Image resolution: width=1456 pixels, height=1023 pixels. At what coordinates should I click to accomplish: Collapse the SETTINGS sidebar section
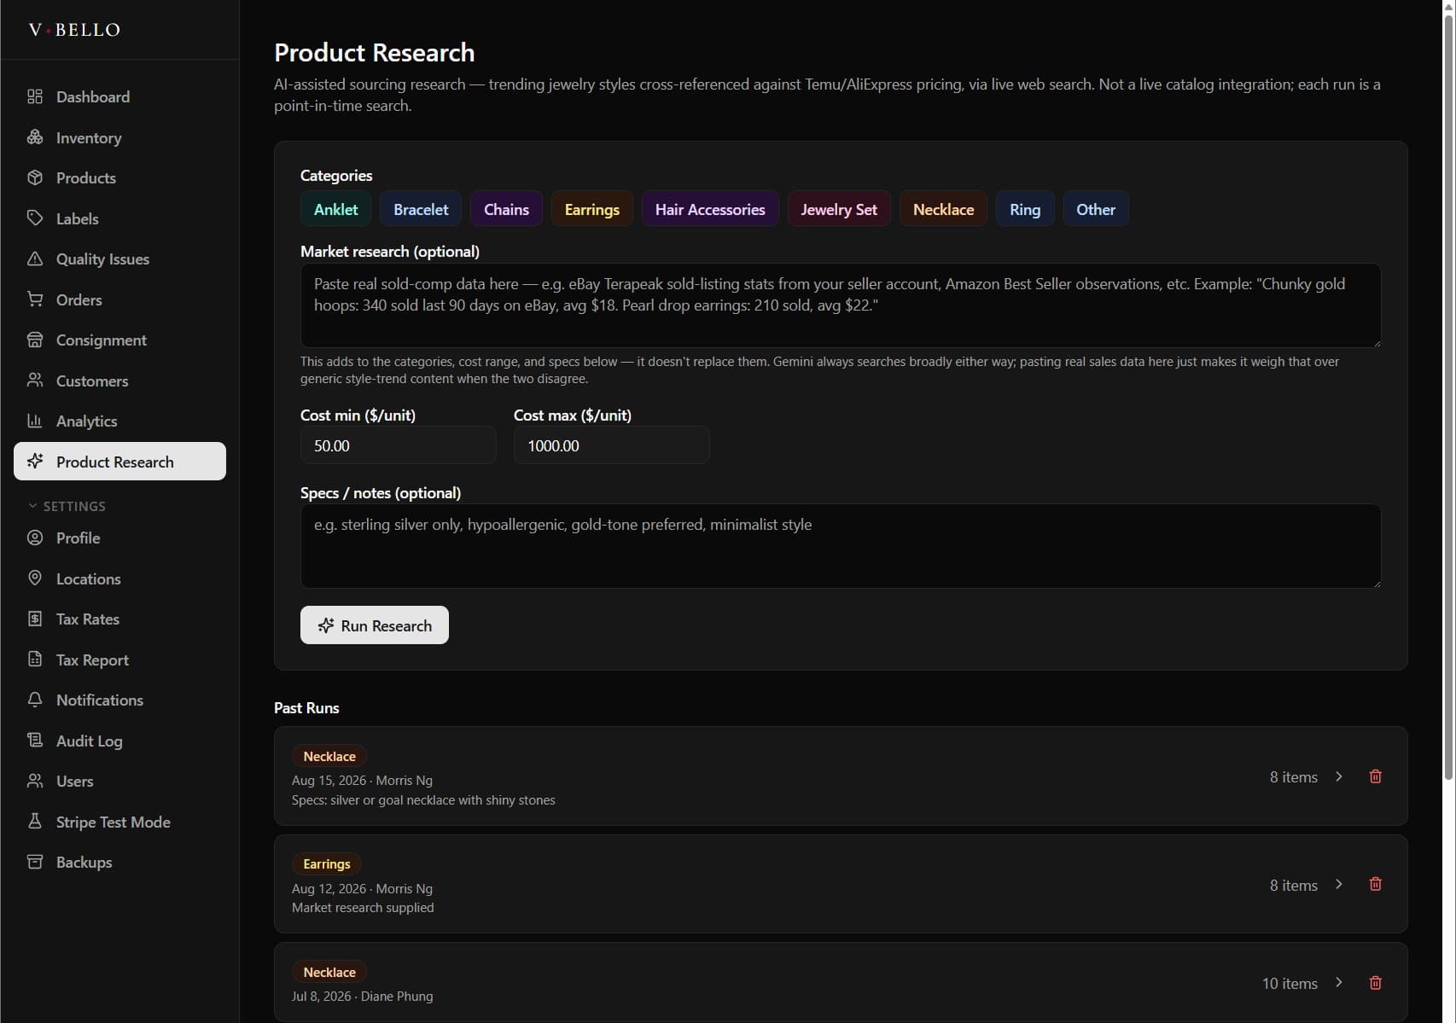tap(67, 506)
